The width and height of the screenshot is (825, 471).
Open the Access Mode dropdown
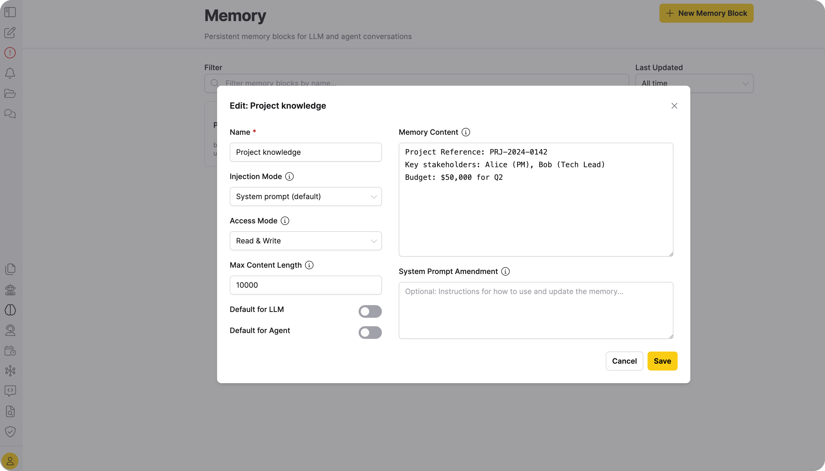[x=306, y=241]
